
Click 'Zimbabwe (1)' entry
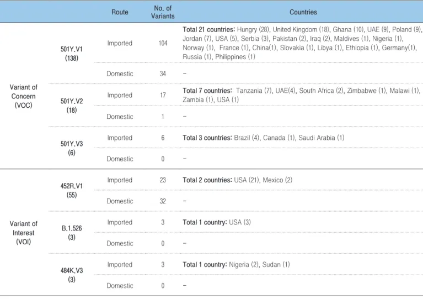367,91
